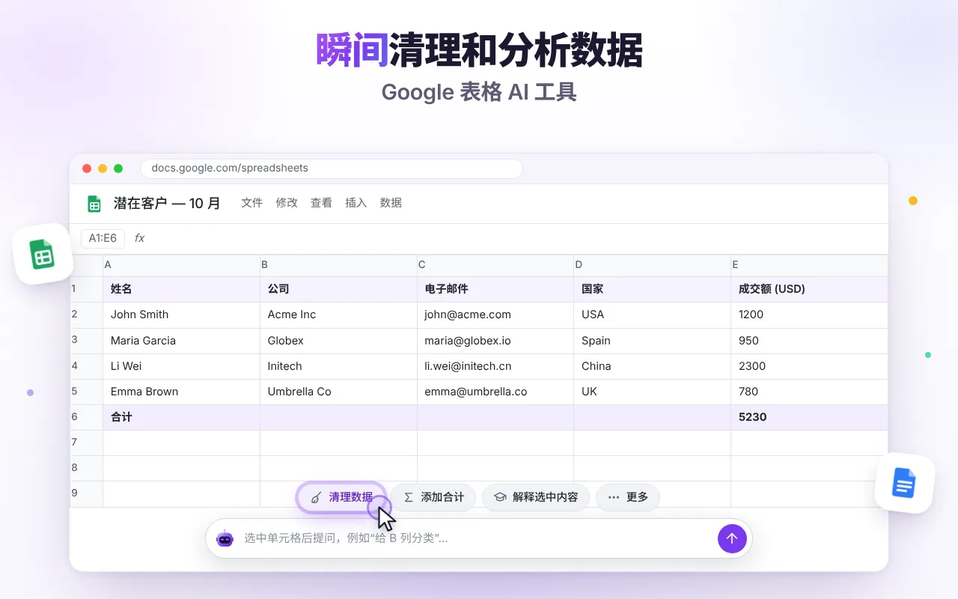Select the 2300 amount cell
Screen dimensions: 958x599
pos(809,366)
